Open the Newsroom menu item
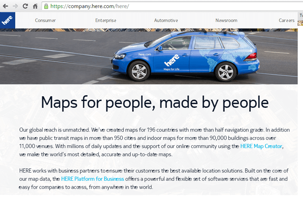This screenshot has height=201, width=303. (226, 20)
